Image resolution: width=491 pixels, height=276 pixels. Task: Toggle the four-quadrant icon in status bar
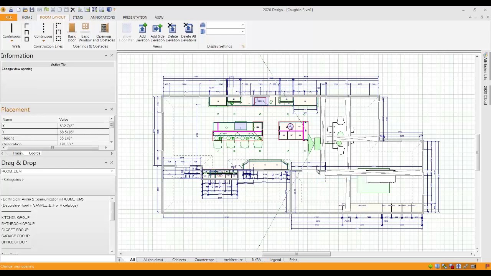click(x=458, y=266)
